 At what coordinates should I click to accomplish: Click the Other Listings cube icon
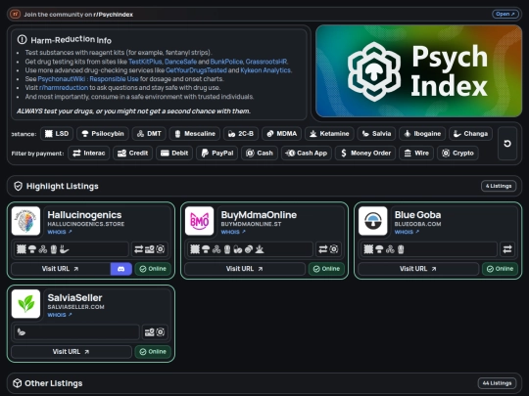17,383
